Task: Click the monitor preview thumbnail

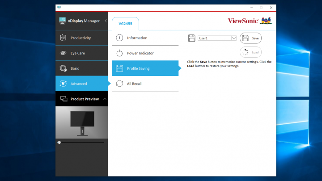Action: 82,122
